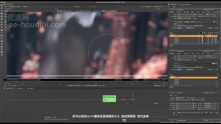
Task: Open the Keyer nodes toolbar menu
Action: [2, 22]
